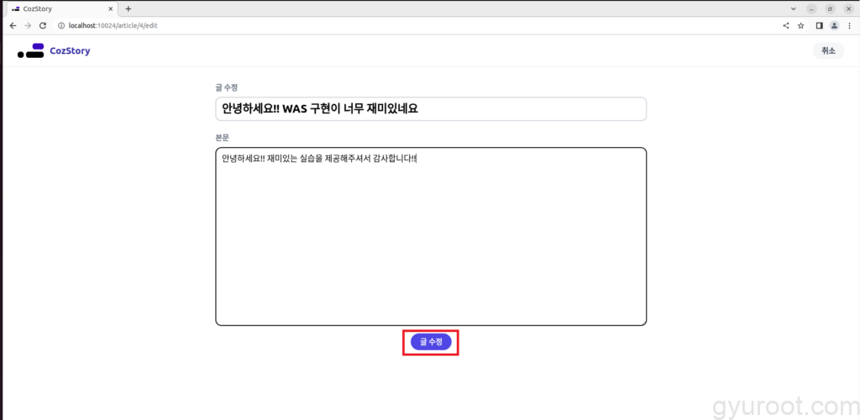Close the CozStory tab
Screen dimensions: 860x420
pyautogui.click(x=110, y=8)
